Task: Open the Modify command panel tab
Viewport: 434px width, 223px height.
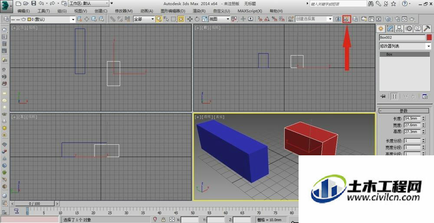Action: tap(390, 29)
